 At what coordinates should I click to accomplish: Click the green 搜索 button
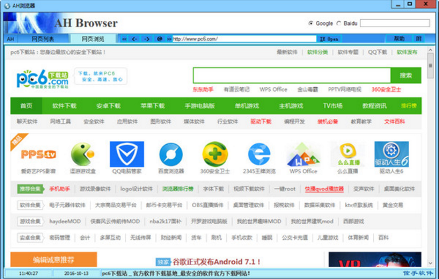point(406,75)
